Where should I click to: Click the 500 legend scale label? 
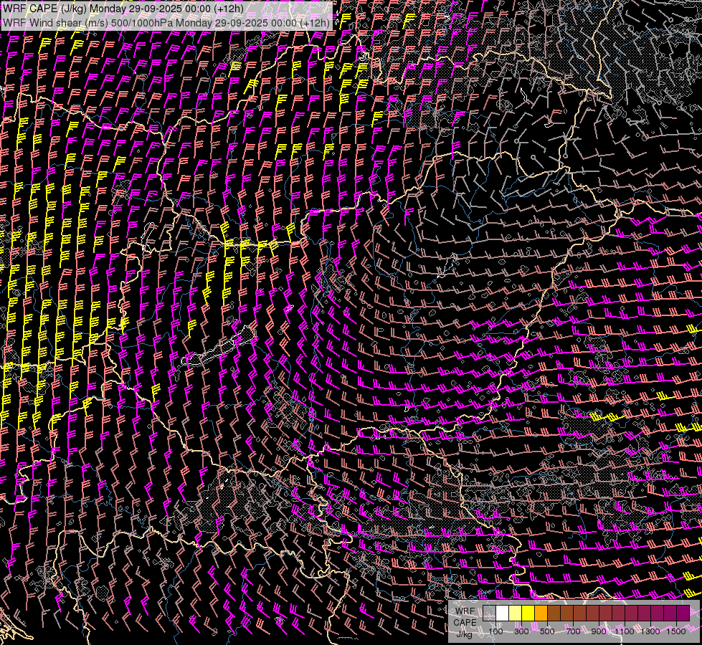coord(547,631)
